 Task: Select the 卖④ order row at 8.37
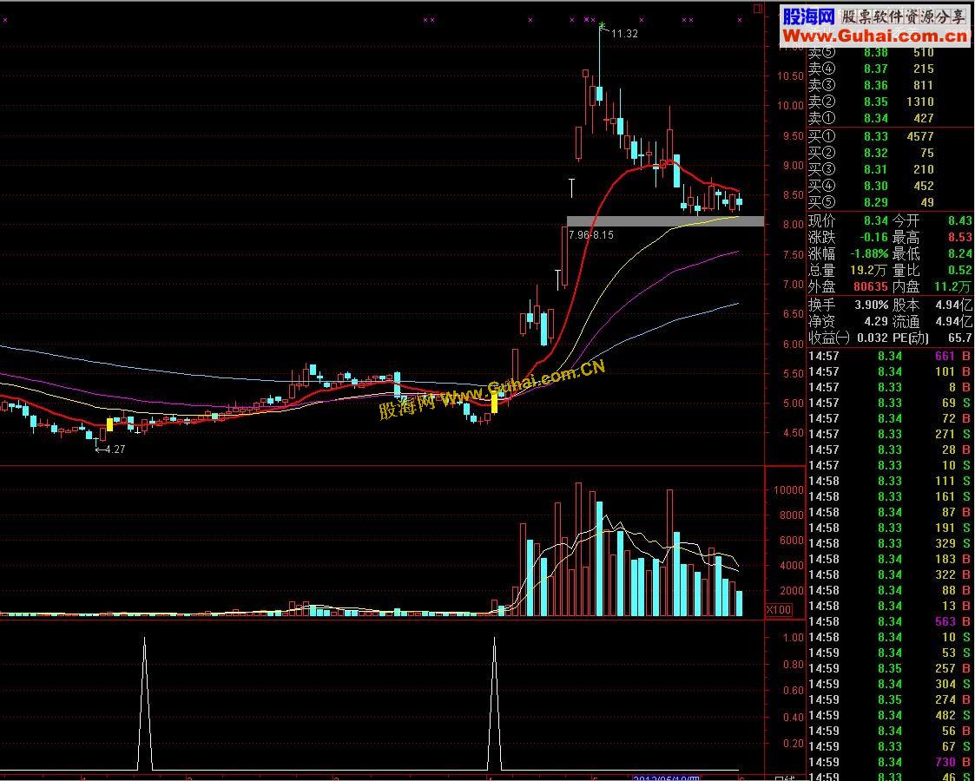[871, 69]
